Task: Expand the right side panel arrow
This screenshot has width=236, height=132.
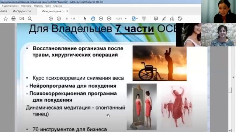Action: point(233,77)
